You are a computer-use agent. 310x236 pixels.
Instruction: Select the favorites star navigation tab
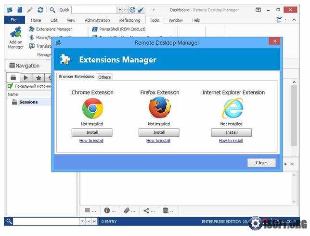coord(39,78)
